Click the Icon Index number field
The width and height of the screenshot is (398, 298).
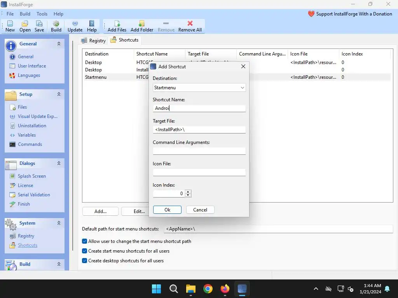[x=169, y=194]
